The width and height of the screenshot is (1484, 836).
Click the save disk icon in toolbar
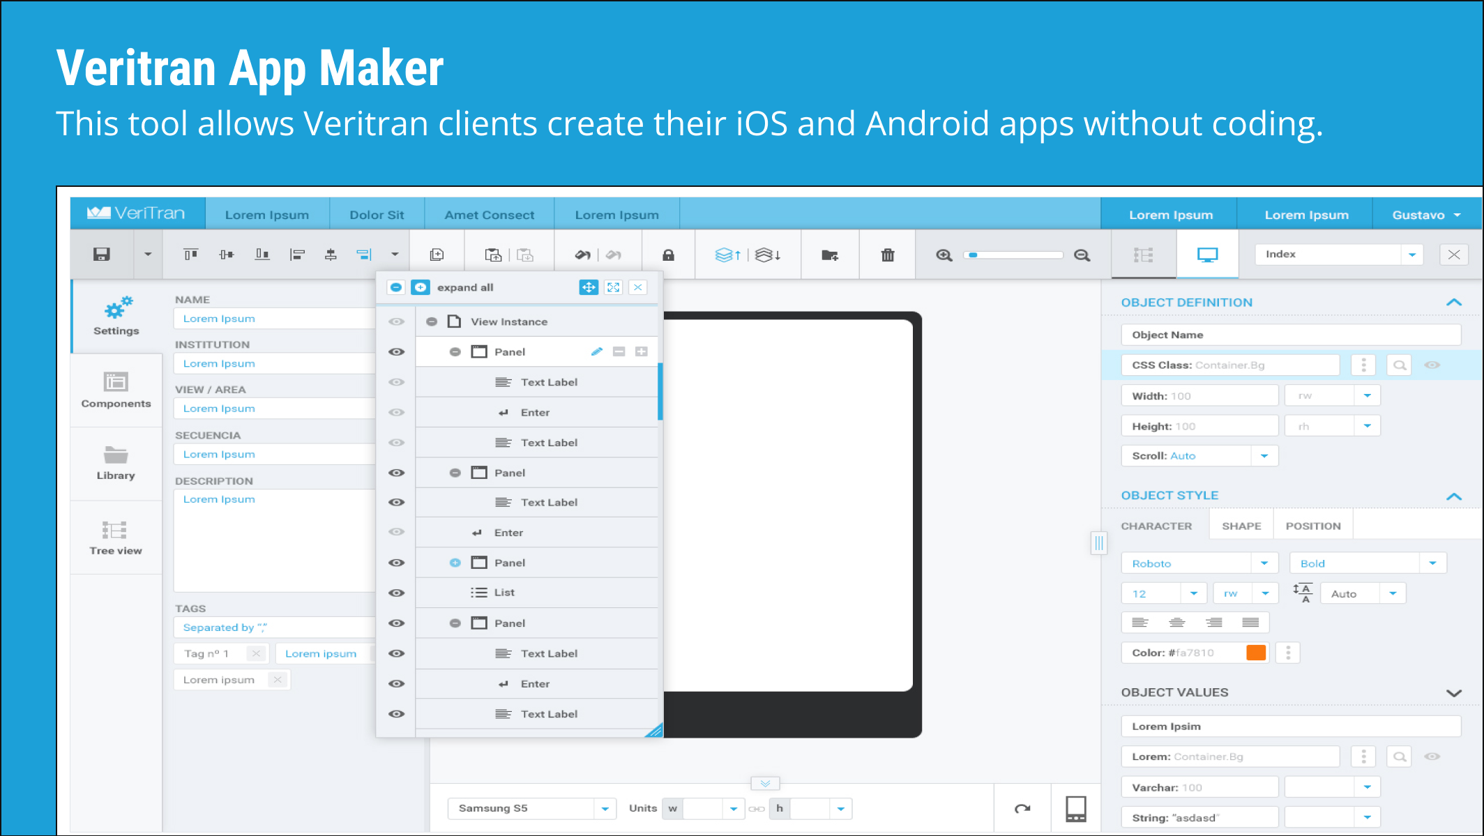(102, 254)
